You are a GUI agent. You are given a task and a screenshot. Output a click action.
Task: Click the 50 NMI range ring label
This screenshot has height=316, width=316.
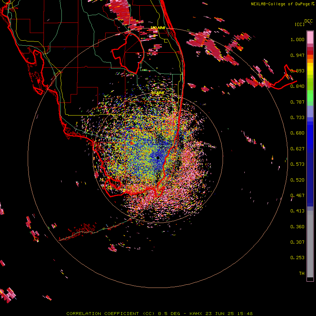click(x=158, y=93)
